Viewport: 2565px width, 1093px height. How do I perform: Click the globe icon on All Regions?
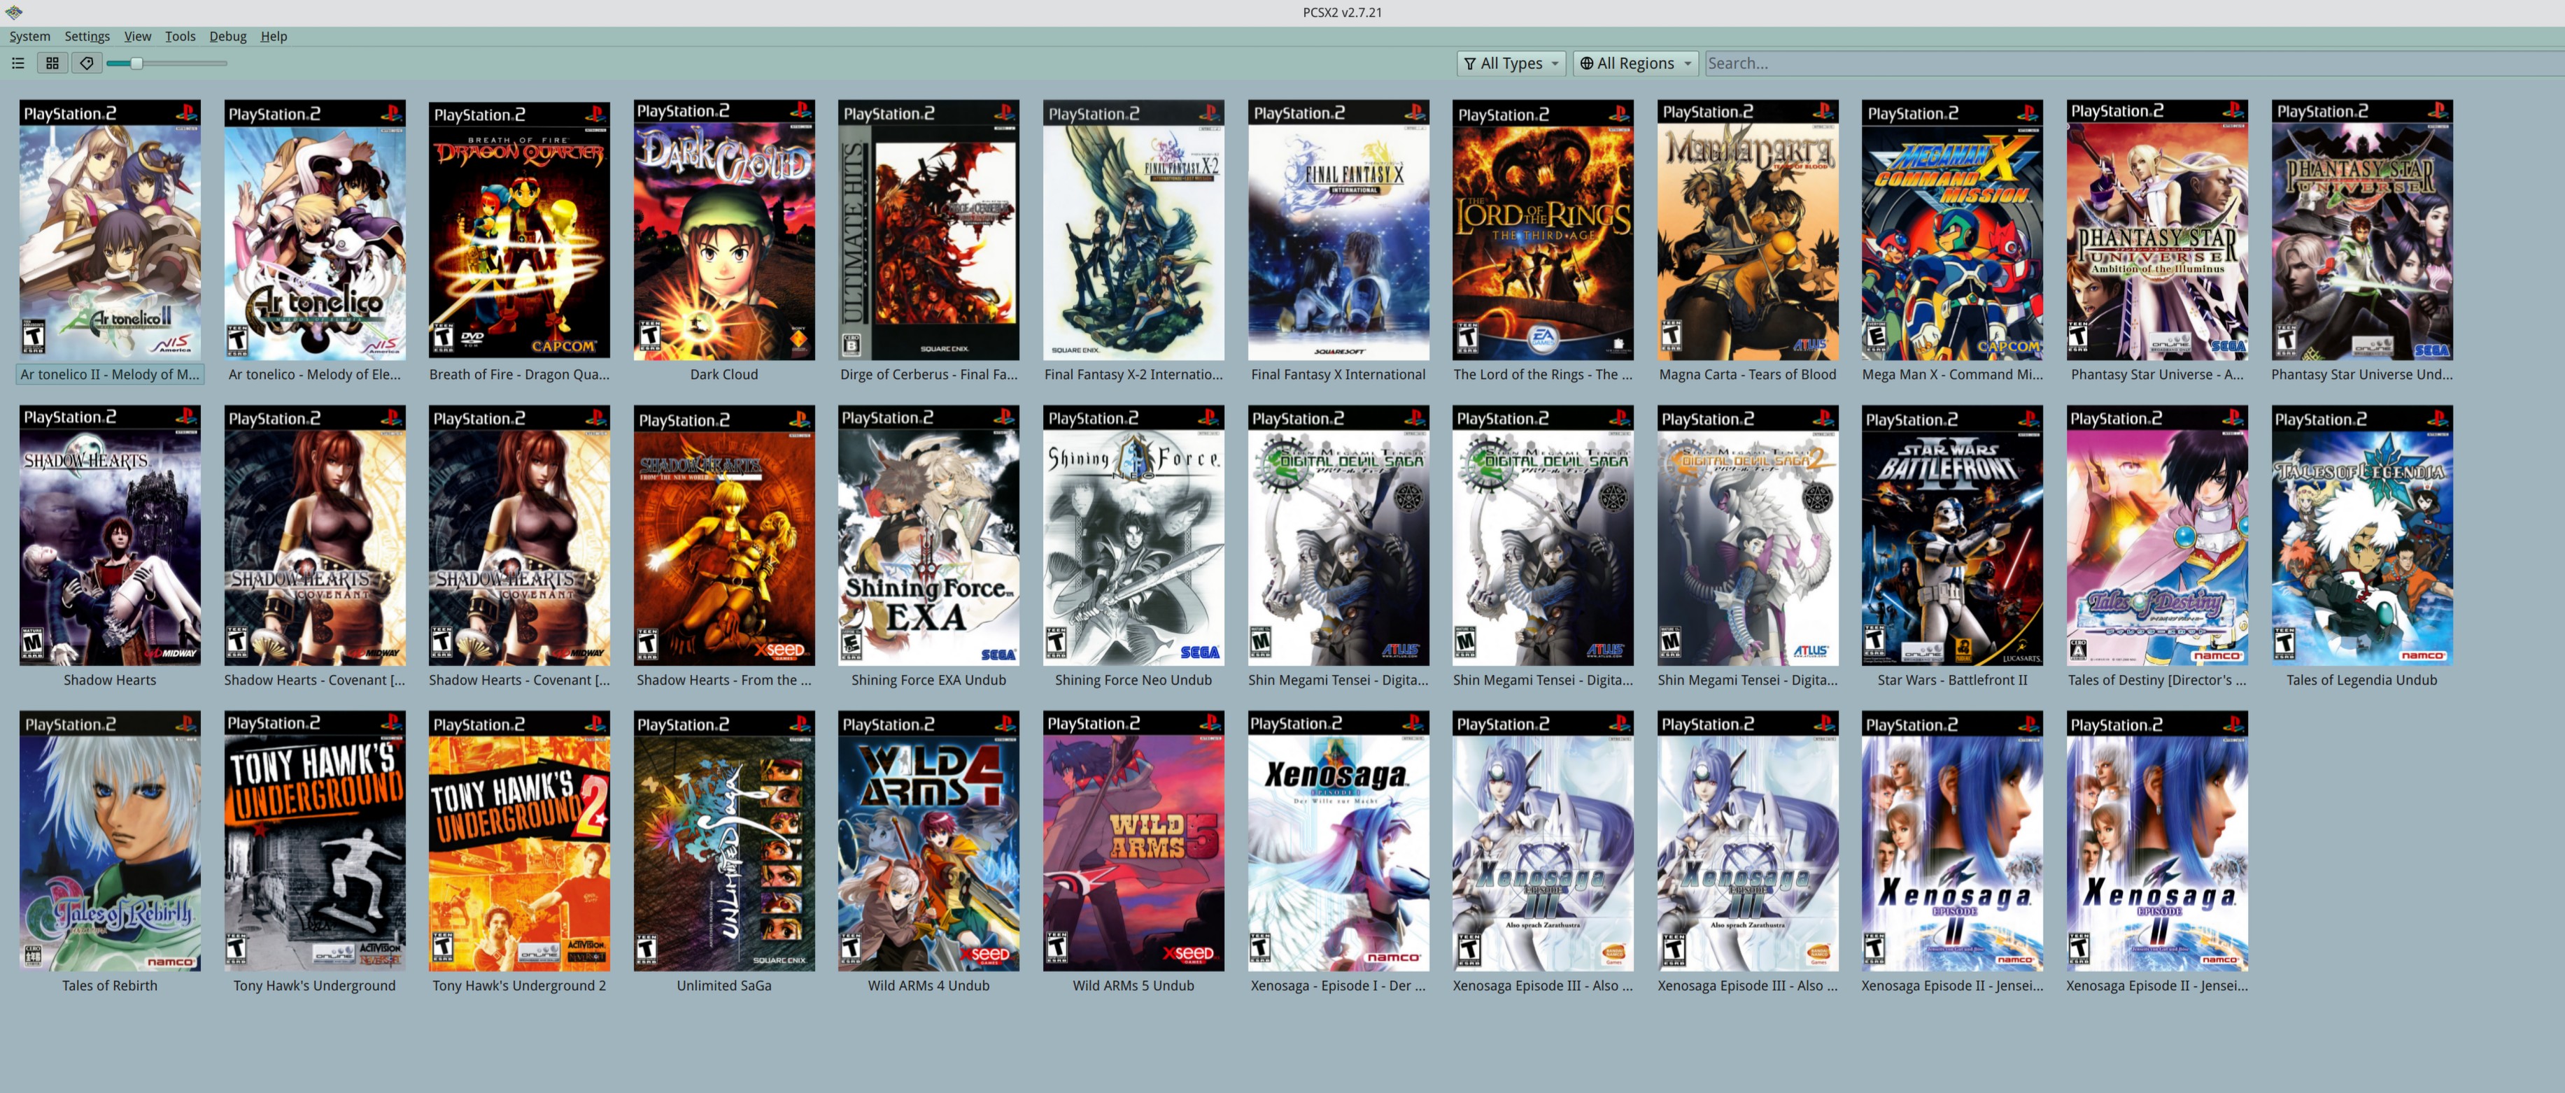tap(1586, 63)
